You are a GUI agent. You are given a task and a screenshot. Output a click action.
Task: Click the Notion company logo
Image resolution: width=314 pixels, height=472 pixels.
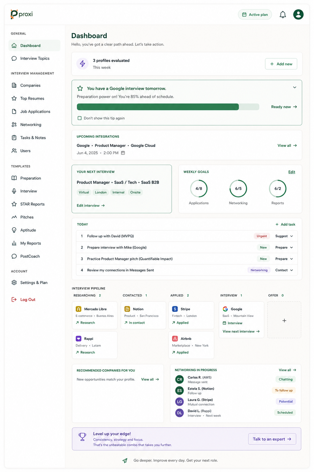[x=127, y=309]
